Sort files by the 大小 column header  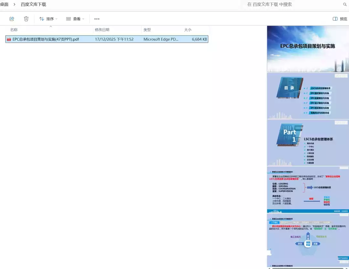point(188,30)
